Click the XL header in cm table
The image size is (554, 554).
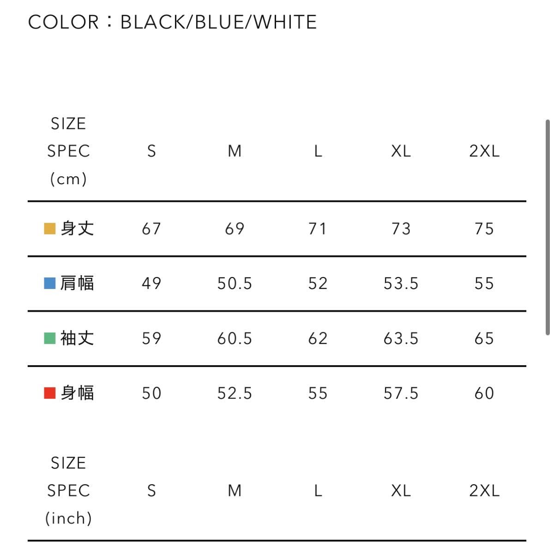pyautogui.click(x=401, y=151)
